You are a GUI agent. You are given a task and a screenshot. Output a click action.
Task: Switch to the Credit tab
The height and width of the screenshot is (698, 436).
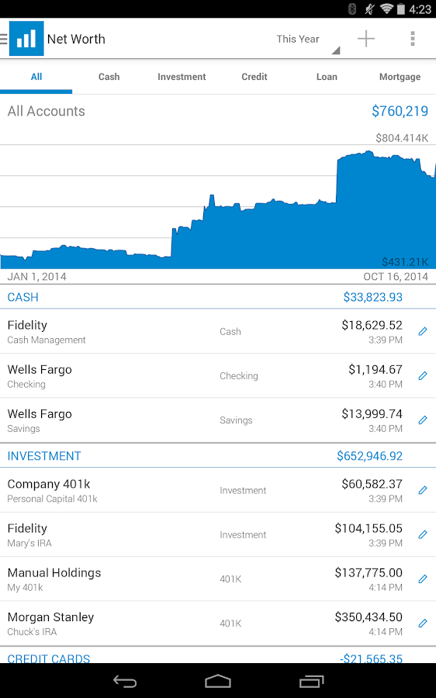(254, 77)
